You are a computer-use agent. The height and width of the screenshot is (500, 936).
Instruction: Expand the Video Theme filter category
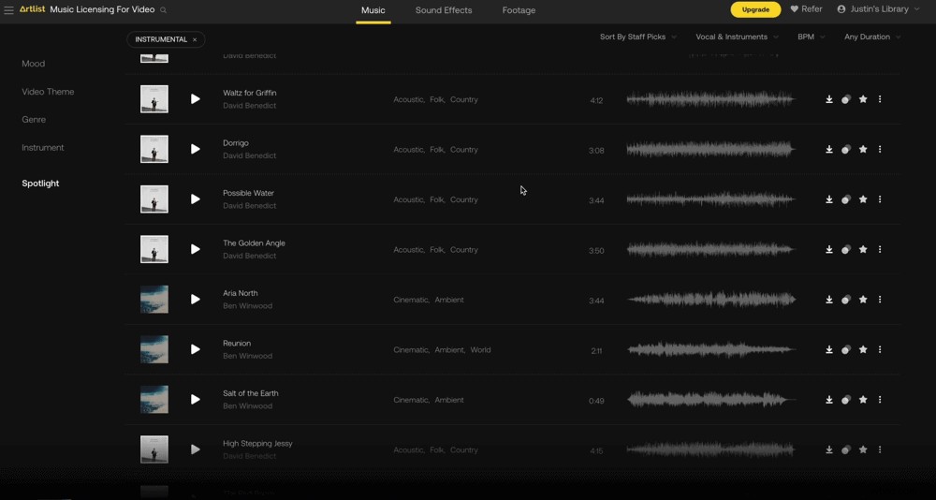48,92
